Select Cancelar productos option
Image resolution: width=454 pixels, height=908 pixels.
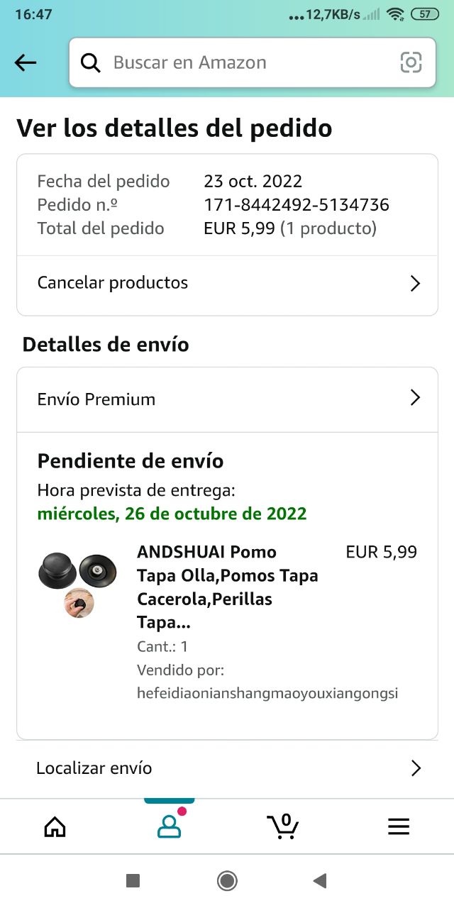point(113,283)
